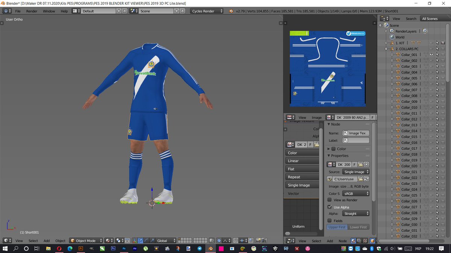Select Lower First field order
The image size is (451, 253).
click(x=359, y=227)
